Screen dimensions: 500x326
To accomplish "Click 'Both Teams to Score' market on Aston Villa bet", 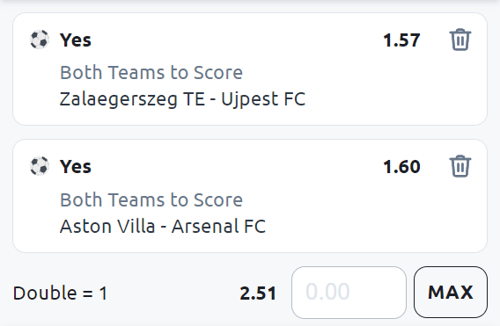I will click(x=151, y=199).
